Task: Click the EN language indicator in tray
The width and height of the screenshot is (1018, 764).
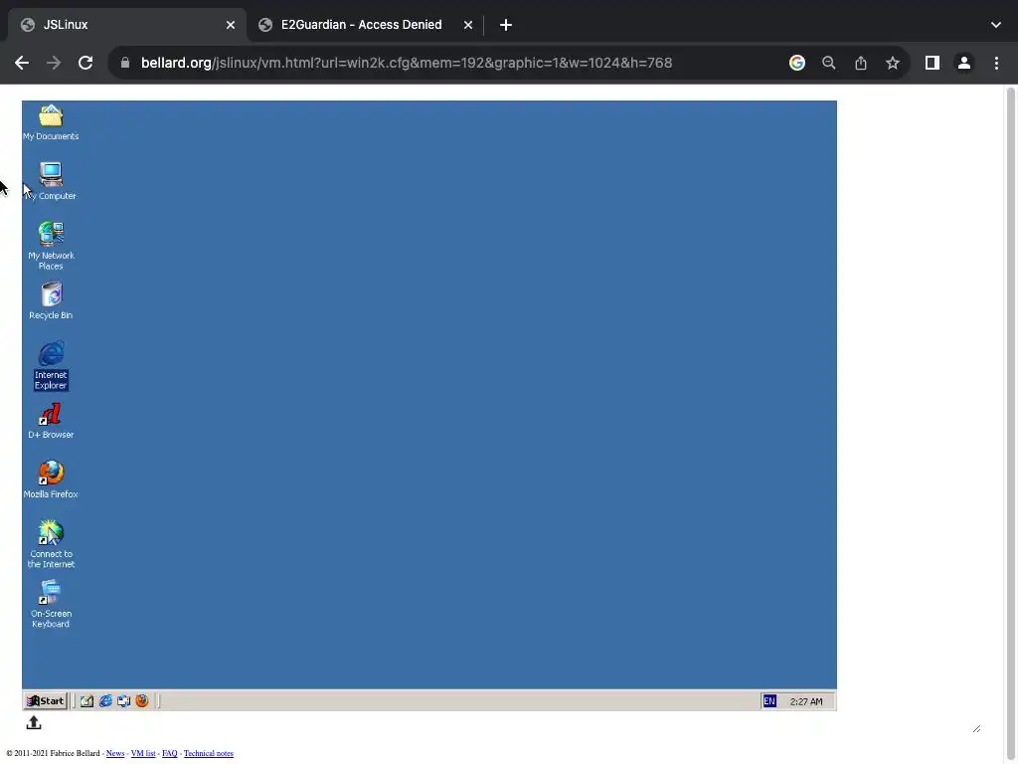Action: (x=769, y=701)
